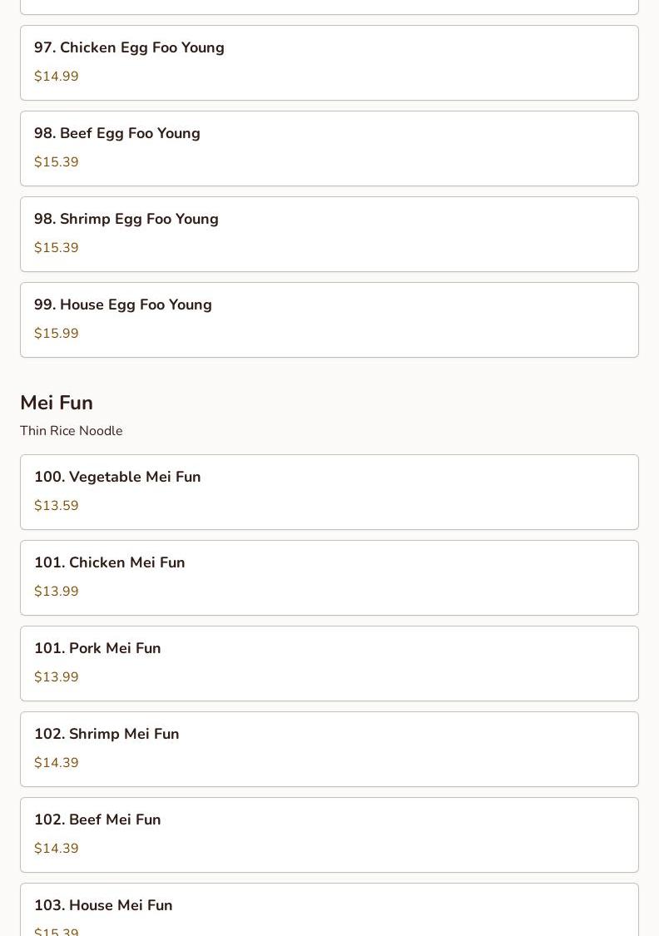Choose 102. Shrimp Mei Fun
659x936 pixels.
click(x=329, y=749)
